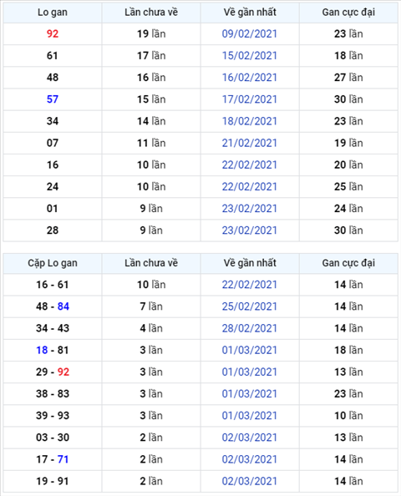Click the Cặp Lo gan column header
Screen dimensions: 401x496
(53, 263)
